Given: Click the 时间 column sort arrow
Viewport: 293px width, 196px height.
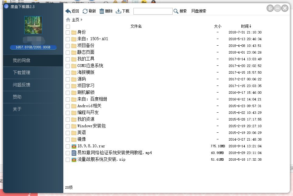Looking at the screenshot, I should [251, 26].
